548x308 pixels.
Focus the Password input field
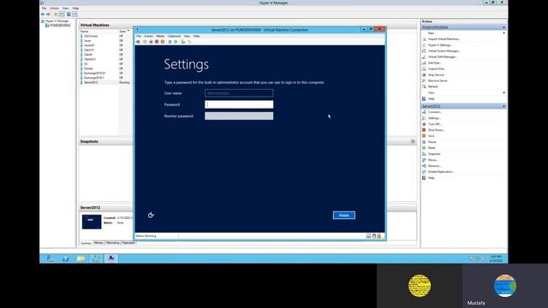pos(239,104)
